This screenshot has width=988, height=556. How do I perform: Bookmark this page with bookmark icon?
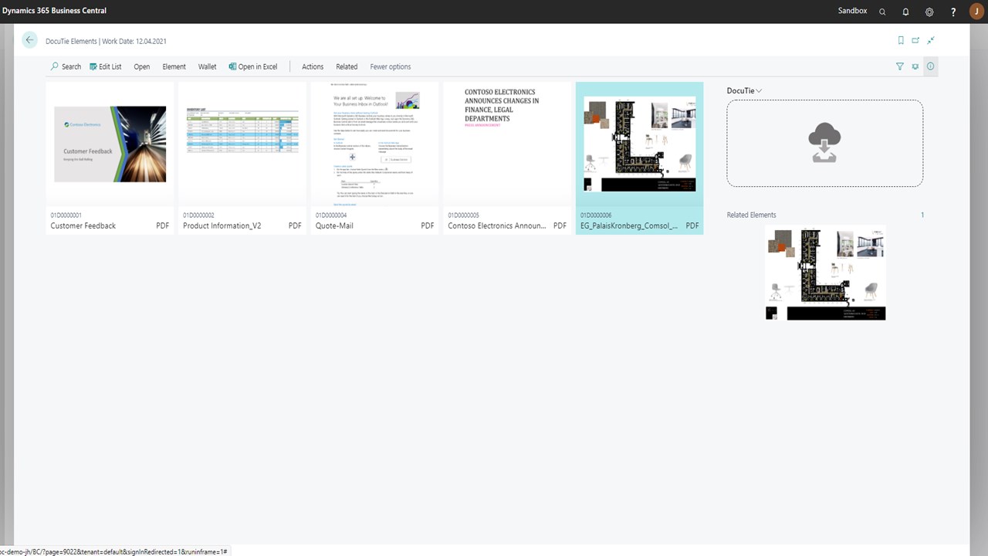tap(901, 40)
